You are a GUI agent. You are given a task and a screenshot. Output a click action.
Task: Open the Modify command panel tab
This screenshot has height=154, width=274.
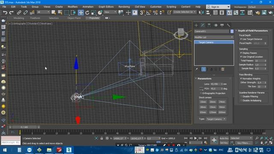point(203,25)
